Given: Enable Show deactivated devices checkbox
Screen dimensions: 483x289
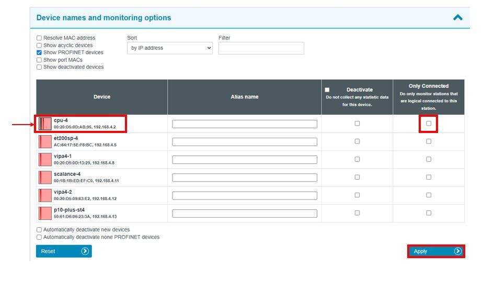Looking at the screenshot, I should 39,67.
